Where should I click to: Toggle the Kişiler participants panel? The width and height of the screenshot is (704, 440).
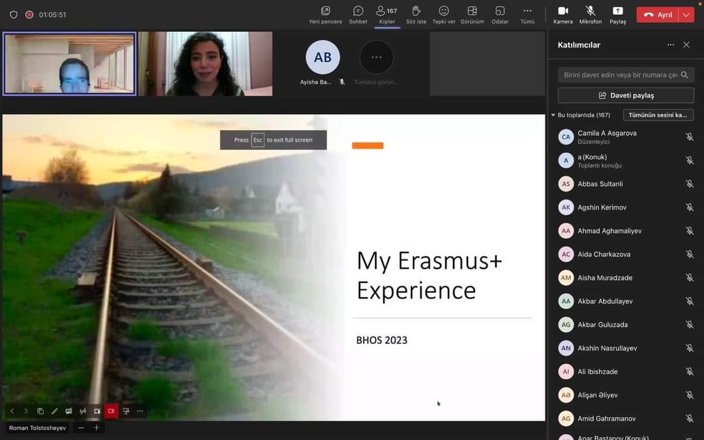387,15
